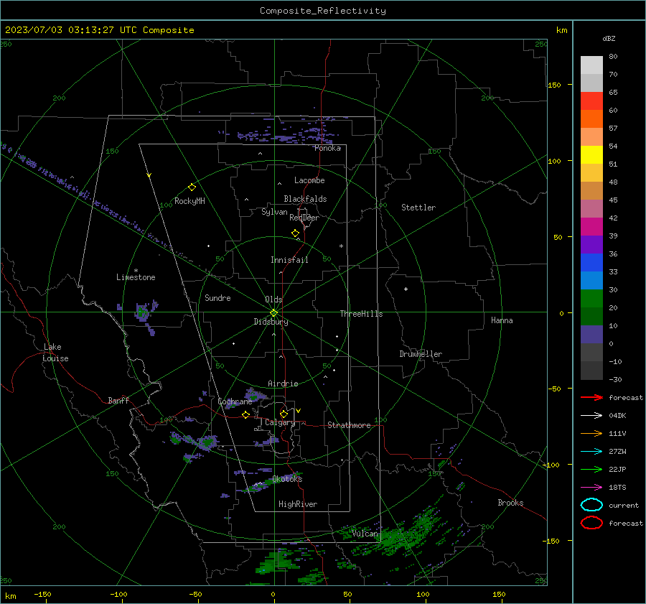The height and width of the screenshot is (604, 646).
Task: Select the light gray 80 dBZ swatch
Action: [x=591, y=65]
